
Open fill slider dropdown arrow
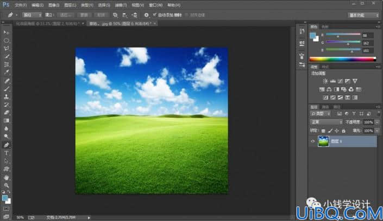pyautogui.click(x=377, y=131)
